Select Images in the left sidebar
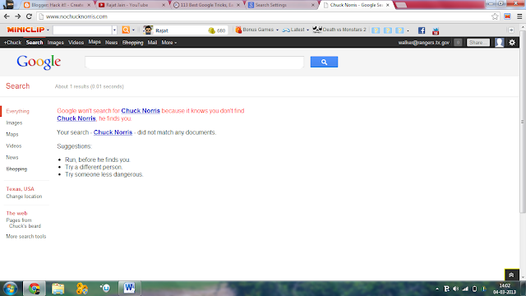Image resolution: width=526 pixels, height=296 pixels. pos(14,123)
